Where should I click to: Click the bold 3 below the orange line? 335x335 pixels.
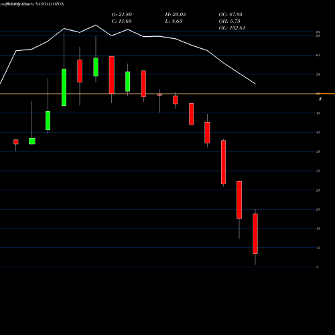[320, 99]
